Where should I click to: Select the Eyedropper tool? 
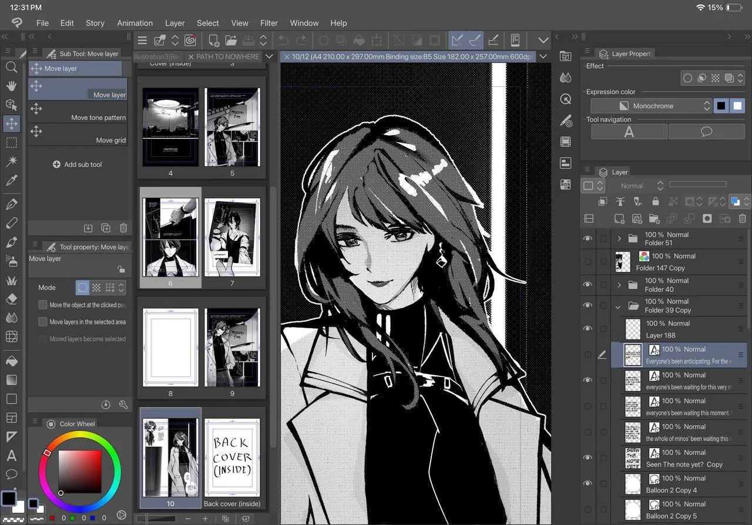(x=11, y=180)
